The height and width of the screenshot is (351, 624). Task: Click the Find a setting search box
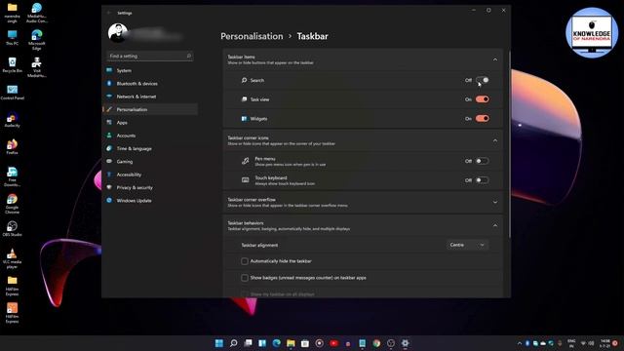tap(150, 57)
